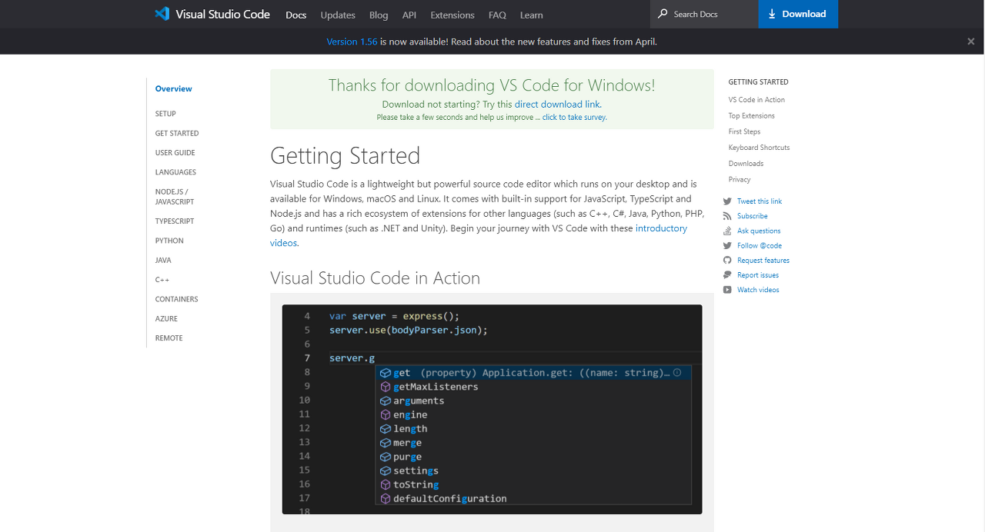This screenshot has height=532, width=985.
Task: Click the GitHub icon beside Request features
Action: pos(727,261)
